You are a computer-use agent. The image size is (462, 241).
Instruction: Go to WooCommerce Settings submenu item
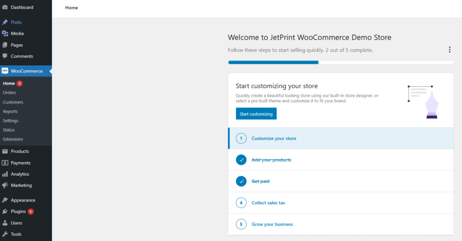(11, 121)
